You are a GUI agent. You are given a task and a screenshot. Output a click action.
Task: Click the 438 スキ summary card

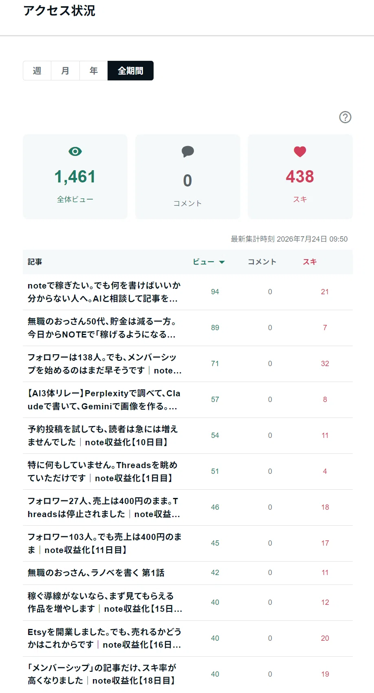point(300,177)
